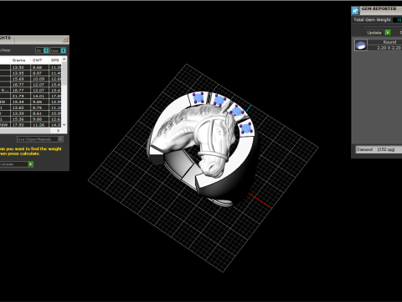
Task: Click the horizontal scroll right arrow
Action: tap(58, 131)
